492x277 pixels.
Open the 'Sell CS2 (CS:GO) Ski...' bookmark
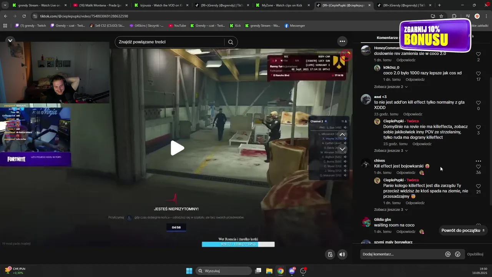tap(107, 26)
